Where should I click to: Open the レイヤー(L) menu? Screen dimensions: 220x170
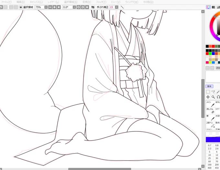[x=53, y=2]
